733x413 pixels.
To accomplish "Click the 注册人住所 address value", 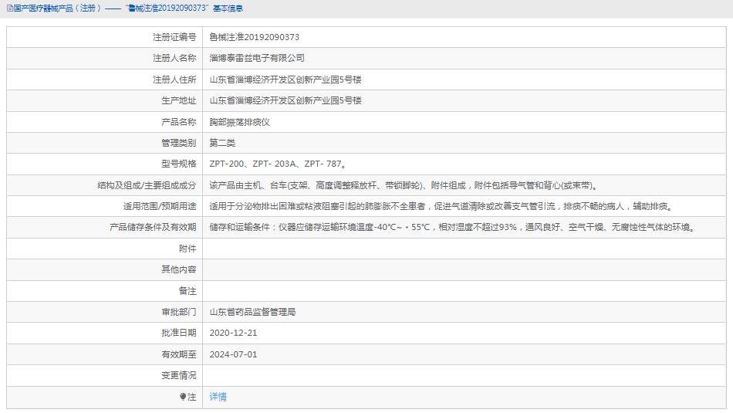I will (285, 80).
